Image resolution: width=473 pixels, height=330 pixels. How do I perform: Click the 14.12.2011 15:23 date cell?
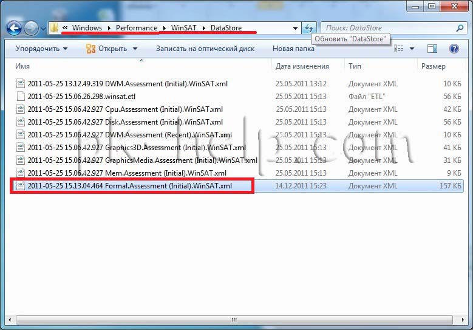(301, 186)
